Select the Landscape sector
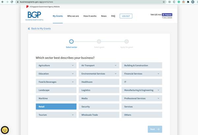This screenshot has height=135, width=198. [x=56, y=90]
